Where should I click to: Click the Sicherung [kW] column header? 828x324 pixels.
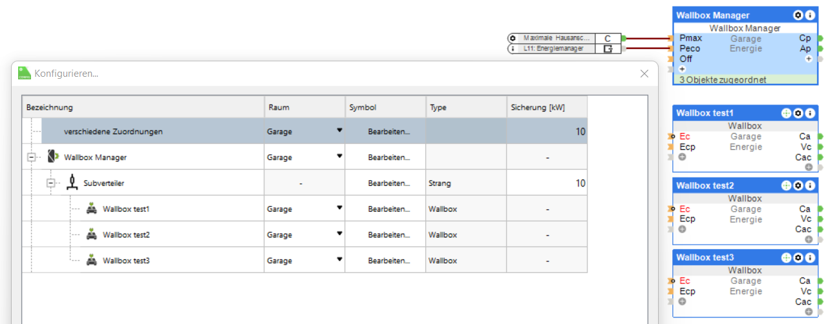click(547, 108)
